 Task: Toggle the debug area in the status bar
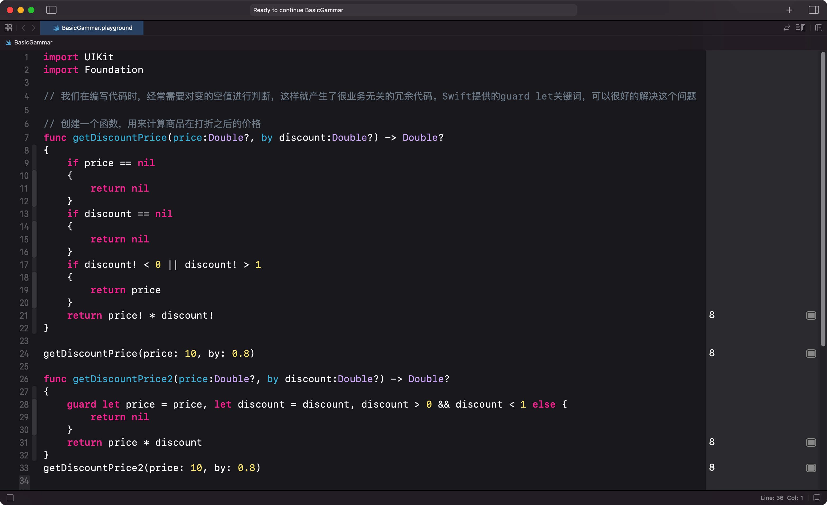click(817, 498)
